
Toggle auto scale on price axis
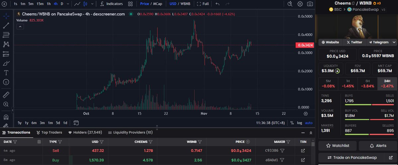(308, 123)
